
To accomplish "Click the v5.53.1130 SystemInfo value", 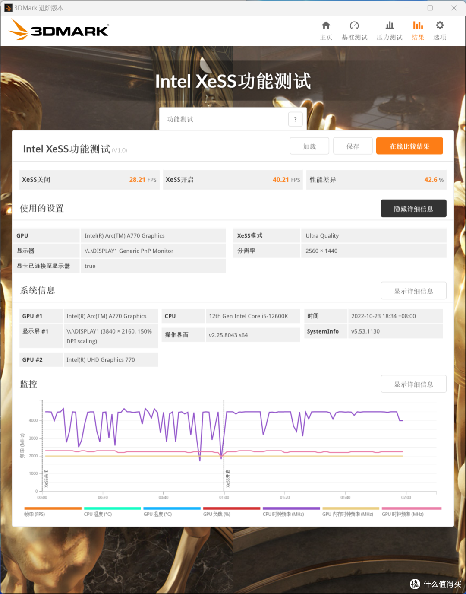I will tap(365, 331).
